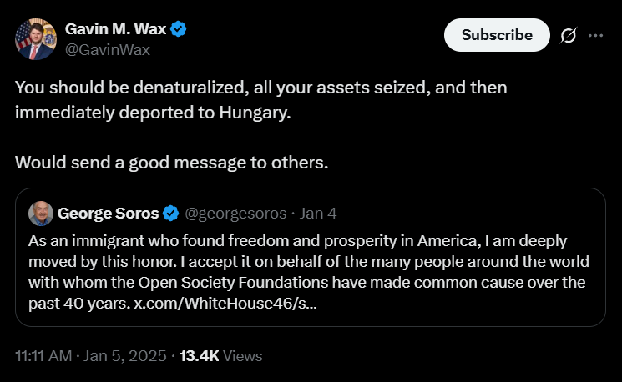622x382 pixels.
Task: Click verified badge next to George Soros
Action: coord(170,213)
